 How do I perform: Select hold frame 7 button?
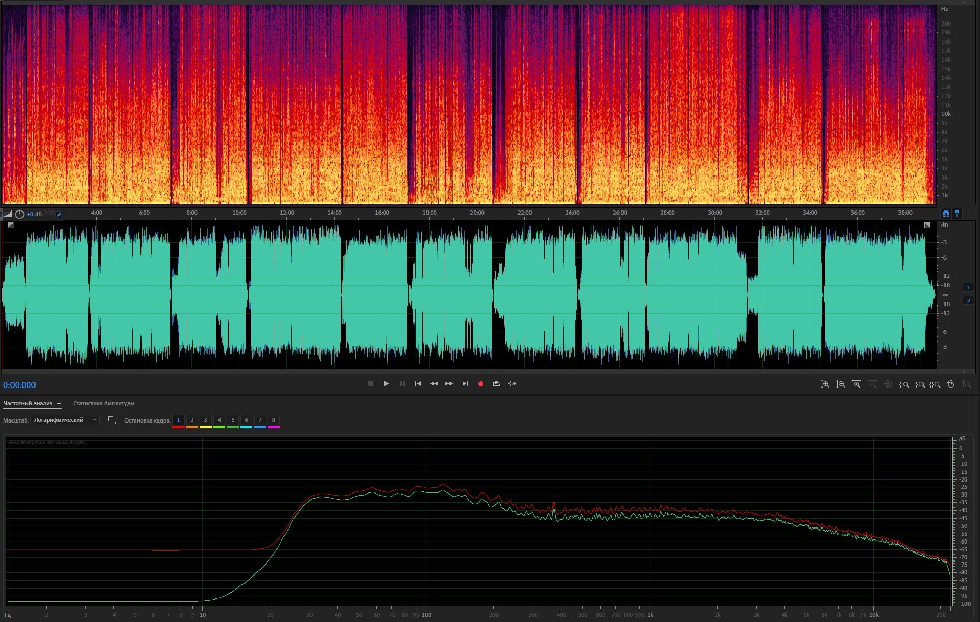[260, 420]
